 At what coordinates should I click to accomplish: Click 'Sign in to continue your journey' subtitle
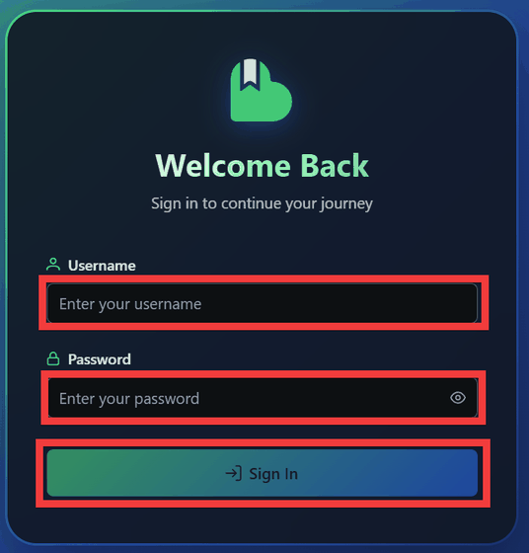(x=262, y=203)
